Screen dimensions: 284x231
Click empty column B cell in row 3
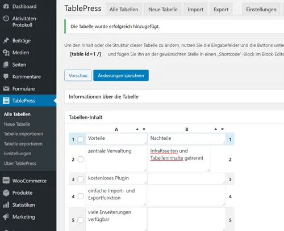187,179
